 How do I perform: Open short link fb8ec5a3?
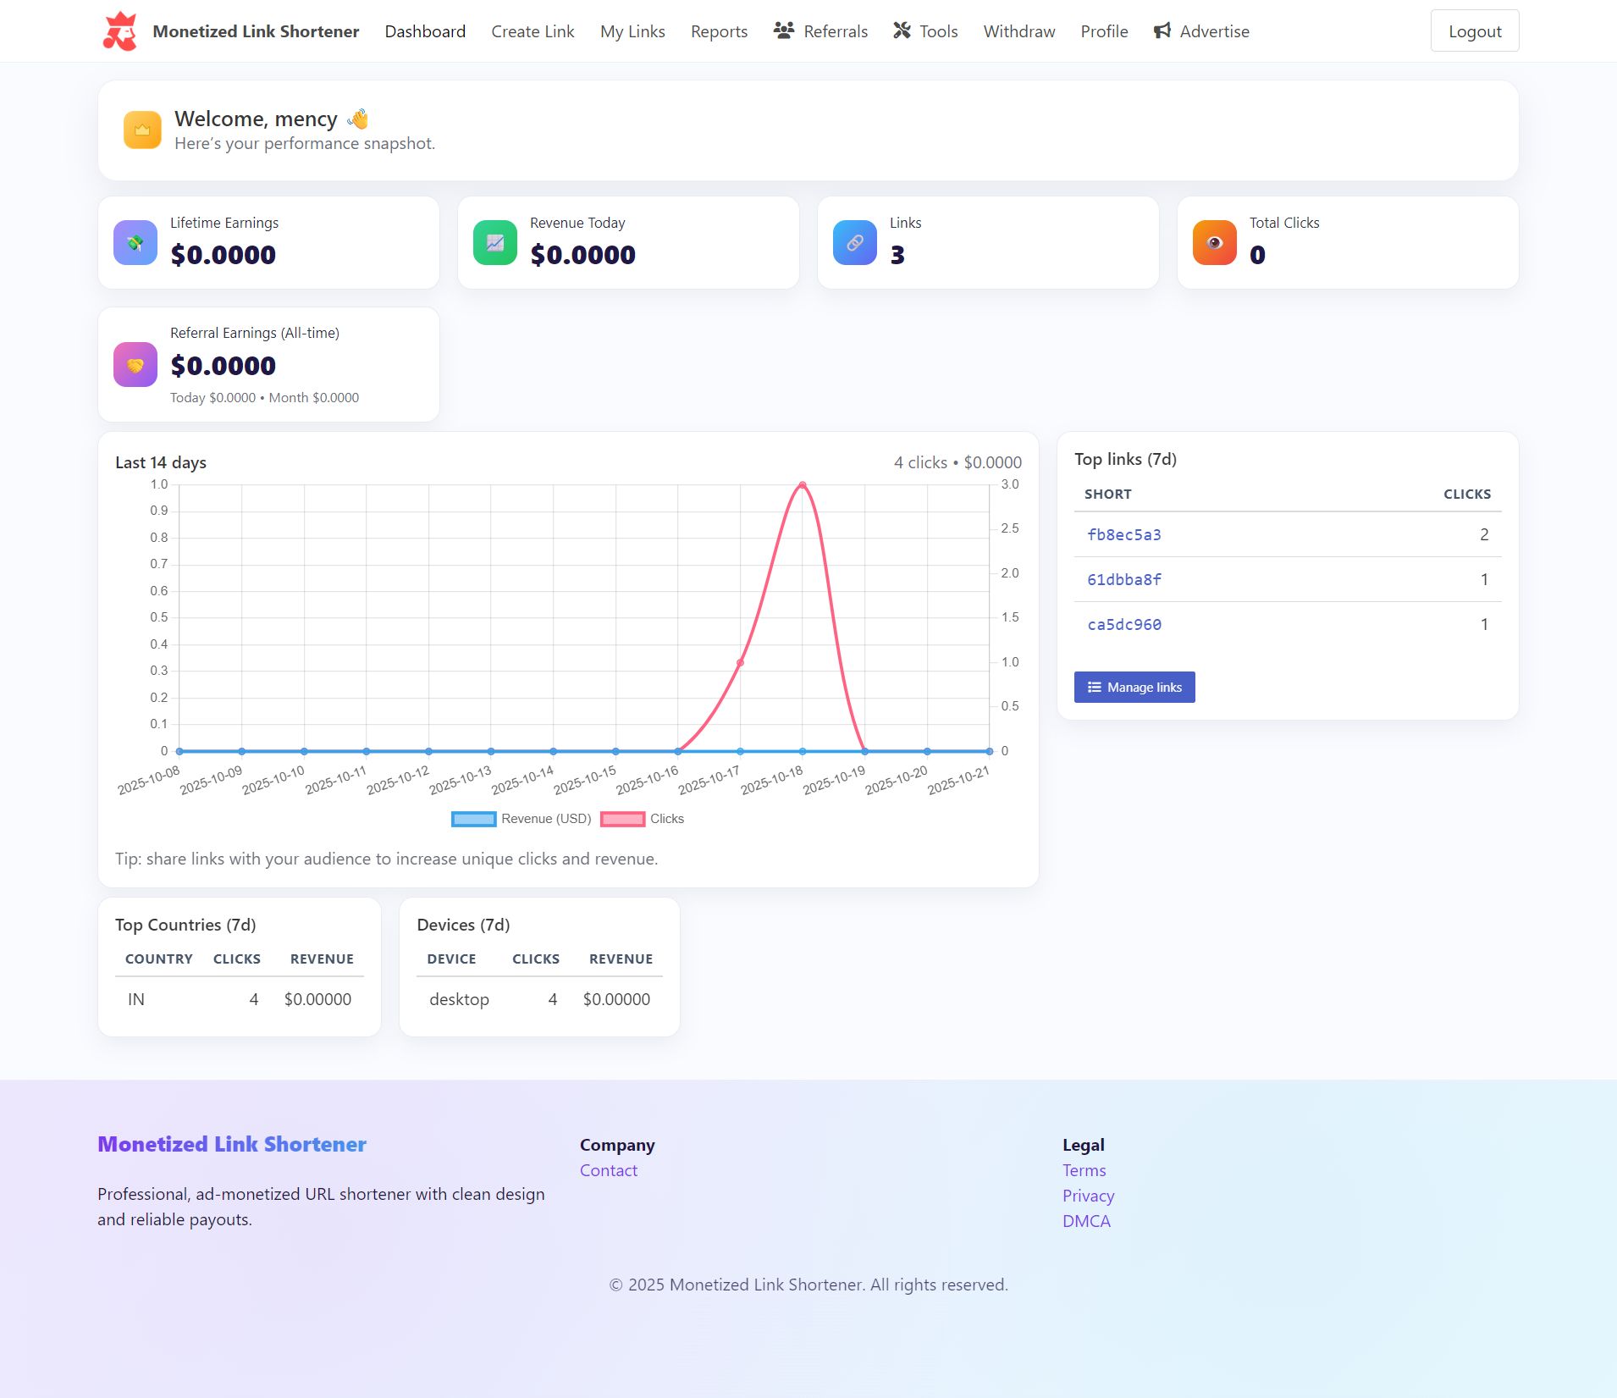click(1123, 534)
